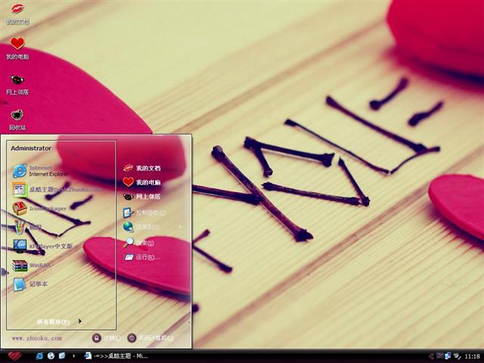Click the heart Start button on taskbar

pyautogui.click(x=14, y=356)
